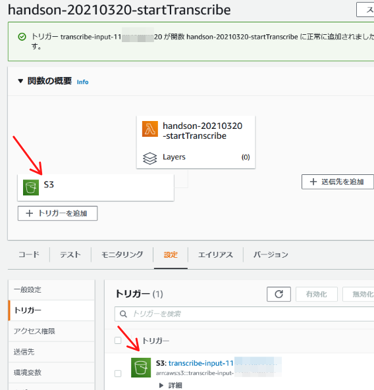Click the green success checkmark icon
This screenshot has width=374, height=390.
[x=22, y=37]
